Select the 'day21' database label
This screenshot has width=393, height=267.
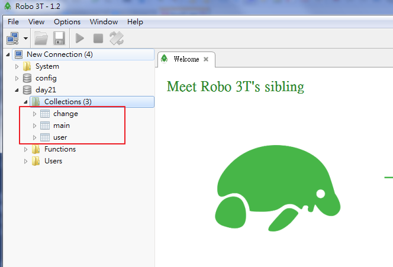[x=46, y=90]
